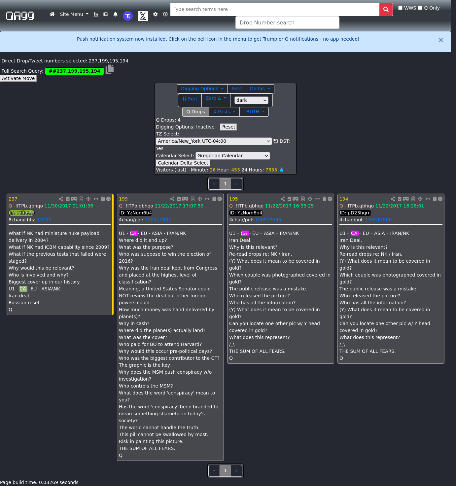456x486 pixels.
Task: Go to home page icon
Action: pyautogui.click(x=52, y=14)
